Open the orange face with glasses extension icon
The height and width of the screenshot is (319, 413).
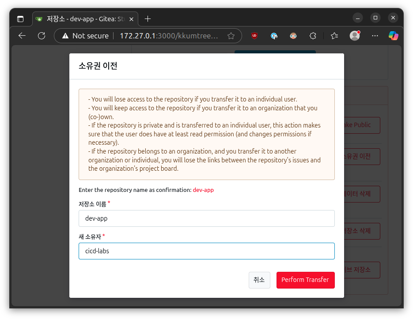click(293, 36)
